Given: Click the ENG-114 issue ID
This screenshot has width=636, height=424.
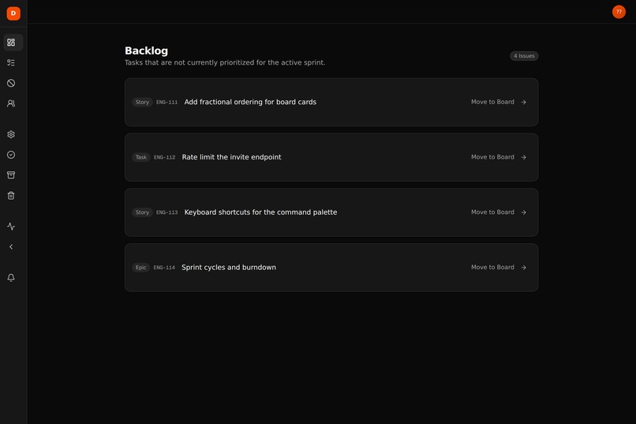Looking at the screenshot, I should coord(164,268).
